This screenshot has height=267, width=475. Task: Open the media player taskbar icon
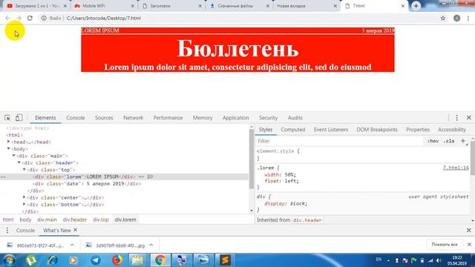[73, 260]
